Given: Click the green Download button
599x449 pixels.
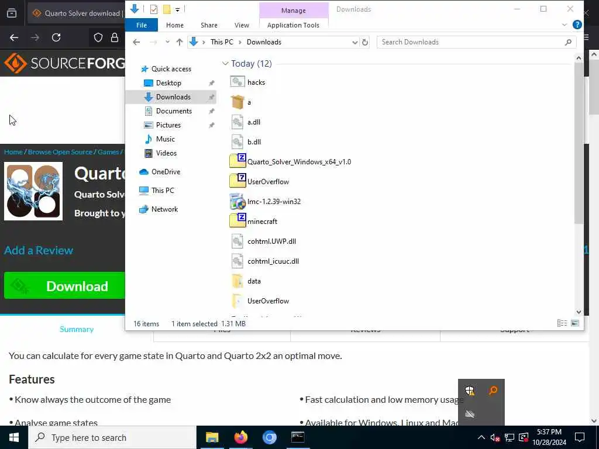Looking at the screenshot, I should [x=64, y=285].
